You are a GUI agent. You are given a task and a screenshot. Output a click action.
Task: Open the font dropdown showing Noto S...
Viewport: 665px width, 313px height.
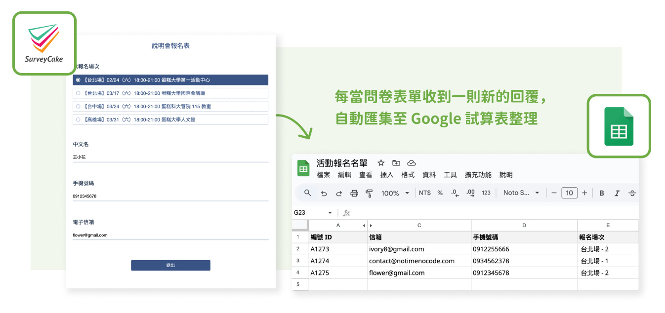520,193
